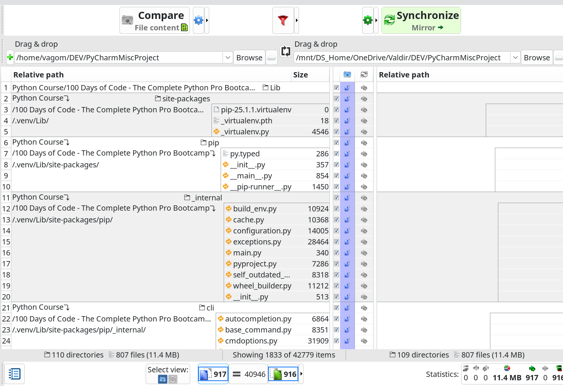Click the Synchronize Mirror button
The width and height of the screenshot is (563, 386).
[x=421, y=20]
